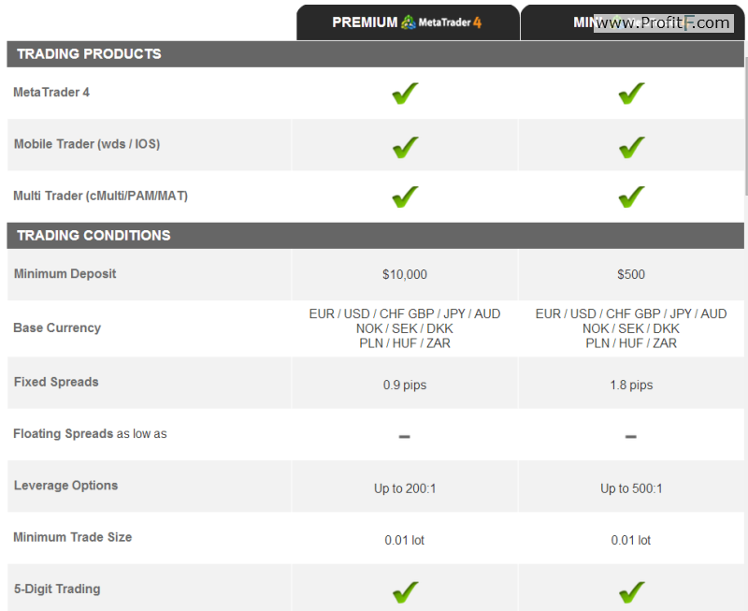The image size is (748, 611).
Task: Click the MetaTrader logo icon in the Premium tab
Action: (x=409, y=22)
